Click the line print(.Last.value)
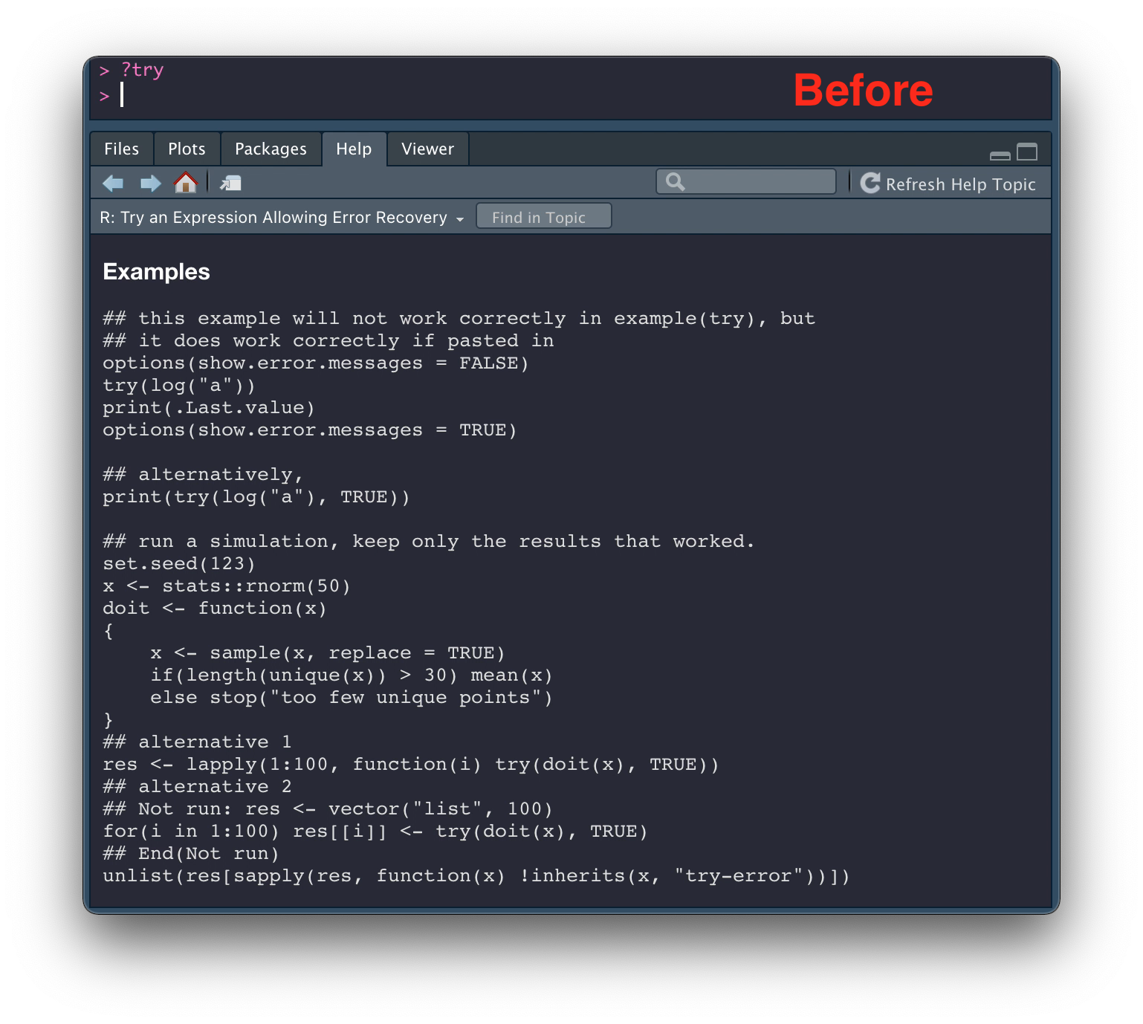 click(x=209, y=408)
